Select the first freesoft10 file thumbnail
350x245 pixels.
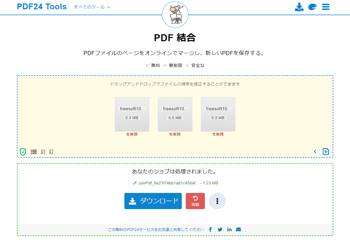tap(132, 114)
